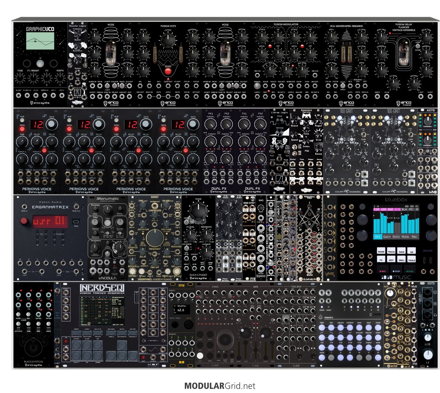Turn the red knob on Haken EaganMatrix
The width and height of the screenshot is (440, 393).
tap(25, 221)
